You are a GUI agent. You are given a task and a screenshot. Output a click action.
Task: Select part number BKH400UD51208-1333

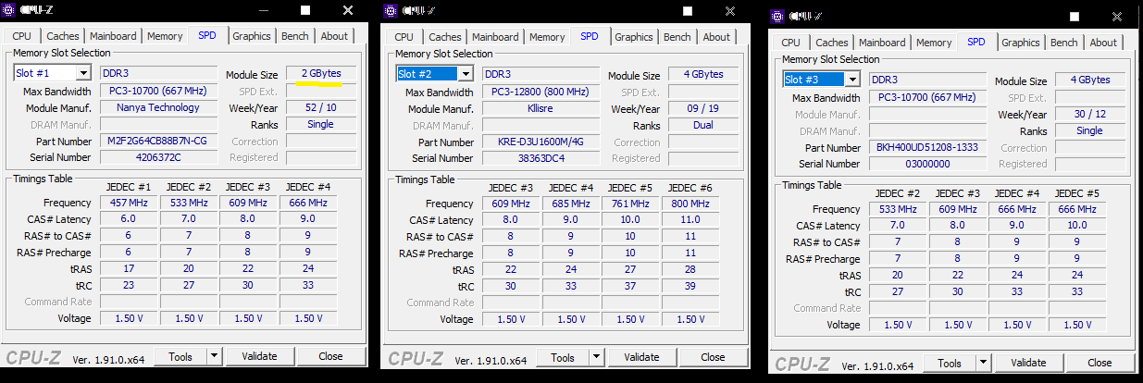pyautogui.click(x=926, y=148)
